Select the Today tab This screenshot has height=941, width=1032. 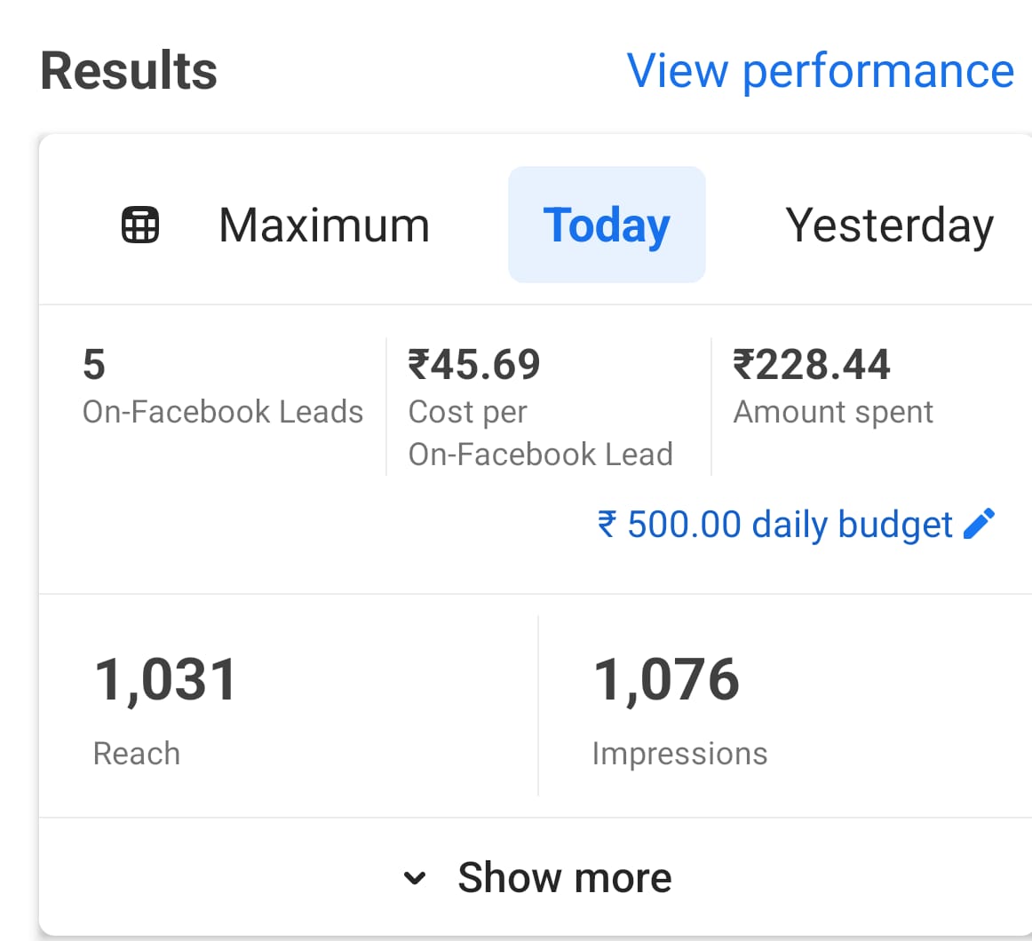607,225
